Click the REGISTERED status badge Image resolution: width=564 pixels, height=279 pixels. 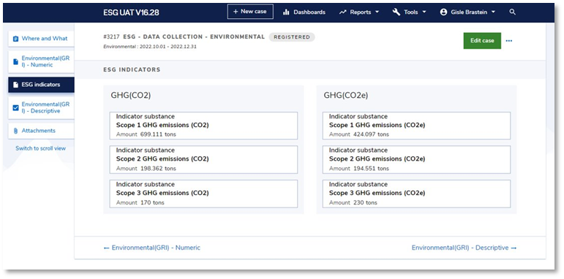point(292,37)
